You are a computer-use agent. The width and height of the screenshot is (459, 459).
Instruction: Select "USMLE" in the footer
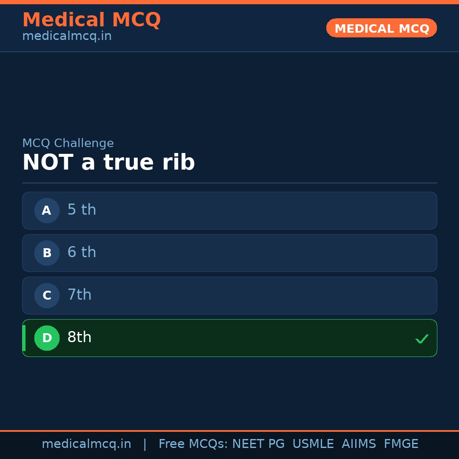pyautogui.click(x=313, y=444)
